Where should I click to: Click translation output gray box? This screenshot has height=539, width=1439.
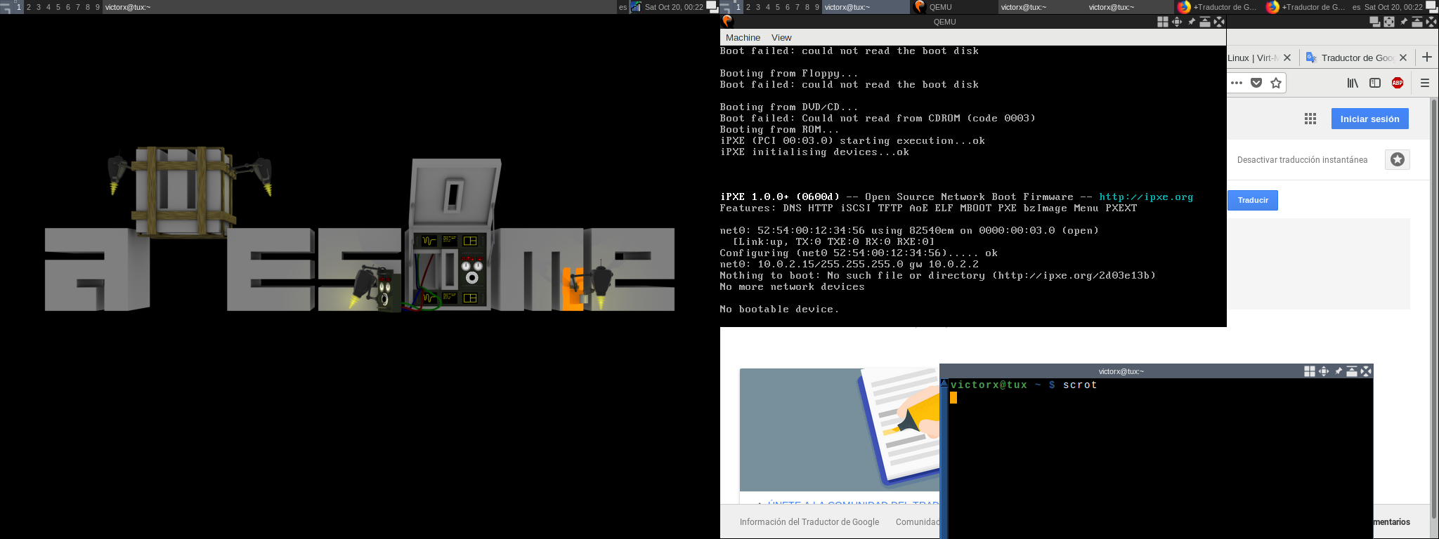(x=1319, y=264)
